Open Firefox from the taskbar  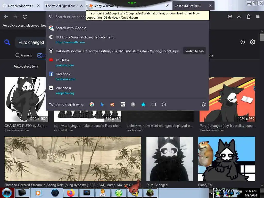(71, 193)
